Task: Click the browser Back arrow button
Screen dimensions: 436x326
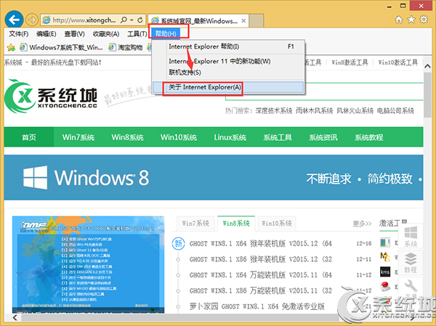Action: click(x=14, y=20)
